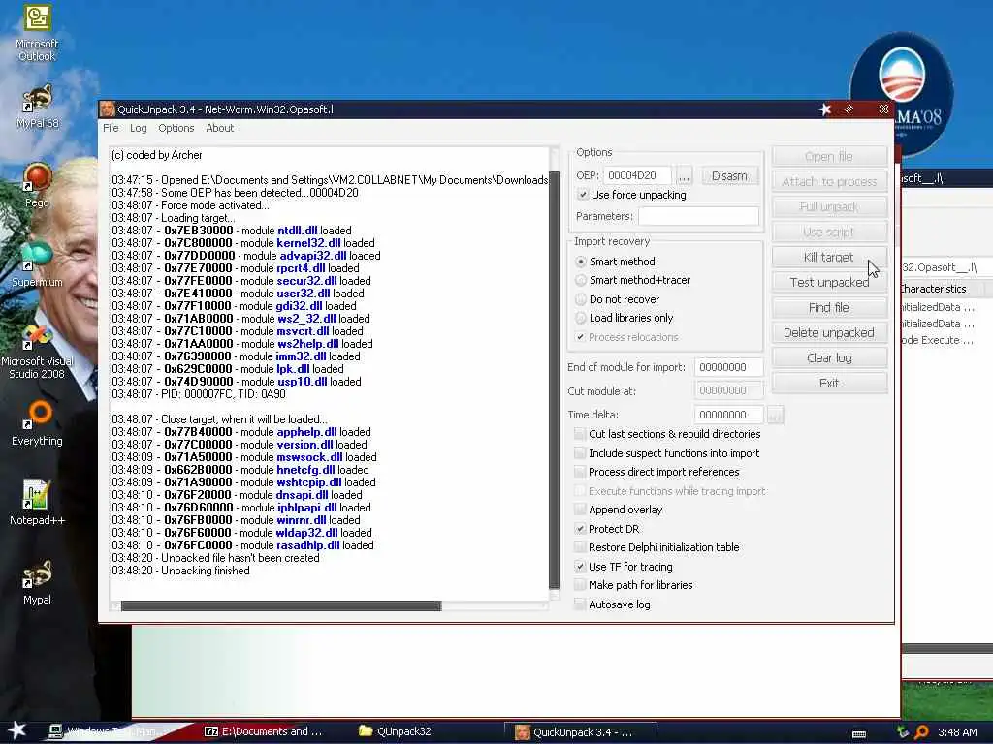Select the Pego desktop shortcut
This screenshot has width=993, height=744.
(37, 185)
